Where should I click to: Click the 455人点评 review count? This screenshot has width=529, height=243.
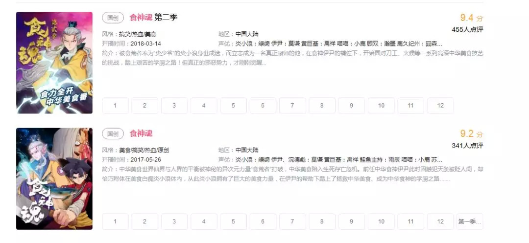[468, 30]
